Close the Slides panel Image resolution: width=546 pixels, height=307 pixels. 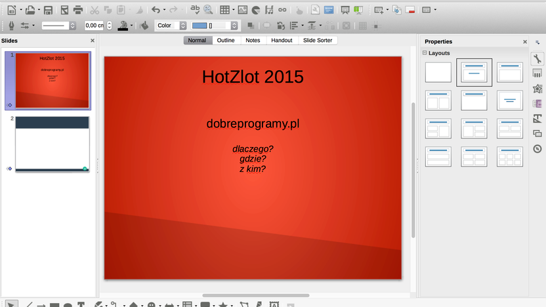[x=93, y=41]
